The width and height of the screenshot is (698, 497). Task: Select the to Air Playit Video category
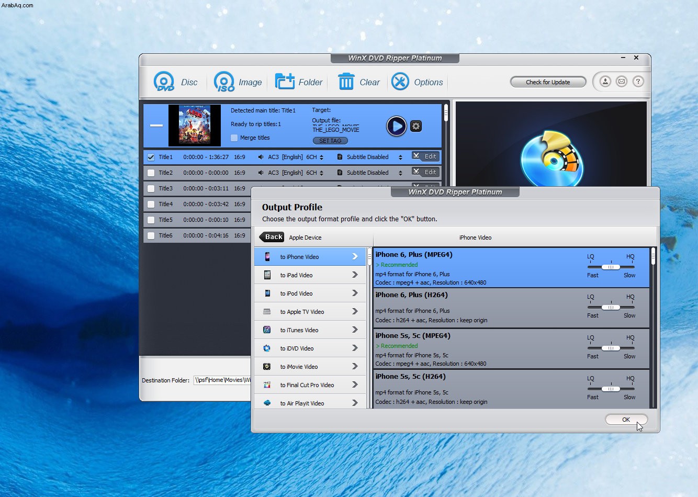point(310,402)
